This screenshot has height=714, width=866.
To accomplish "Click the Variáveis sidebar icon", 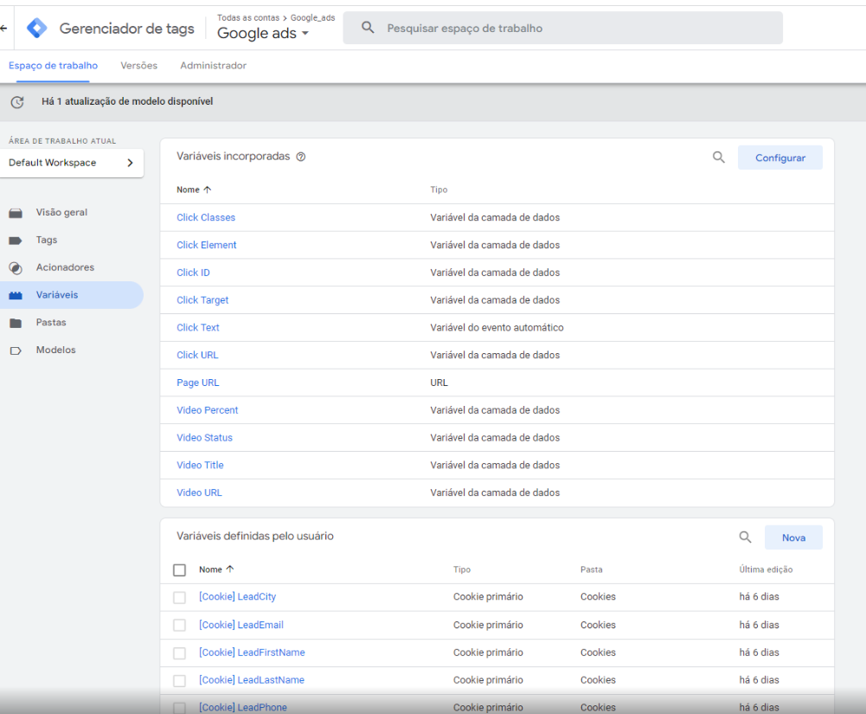I will click(16, 296).
